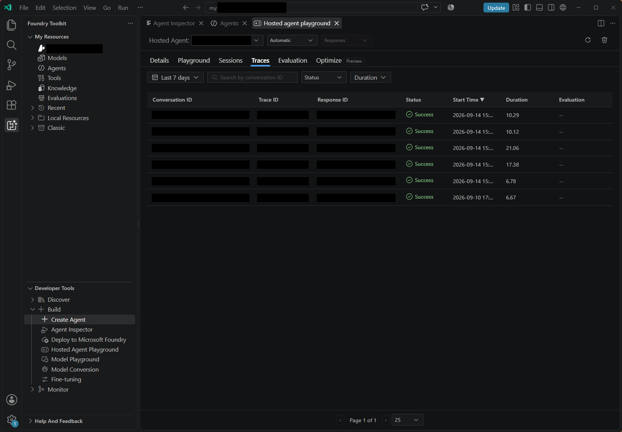Select Foundry Toolkit activity bar icon
The image size is (622, 432).
click(12, 125)
